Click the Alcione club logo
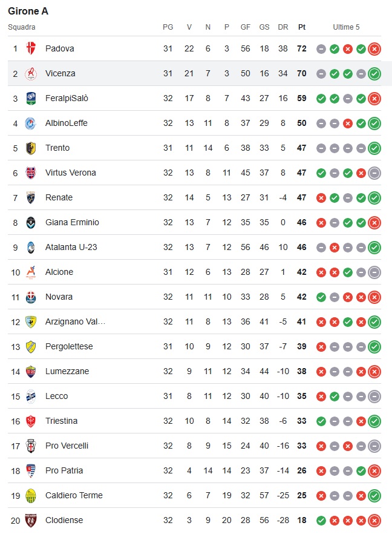392x537 pixels. [31, 272]
